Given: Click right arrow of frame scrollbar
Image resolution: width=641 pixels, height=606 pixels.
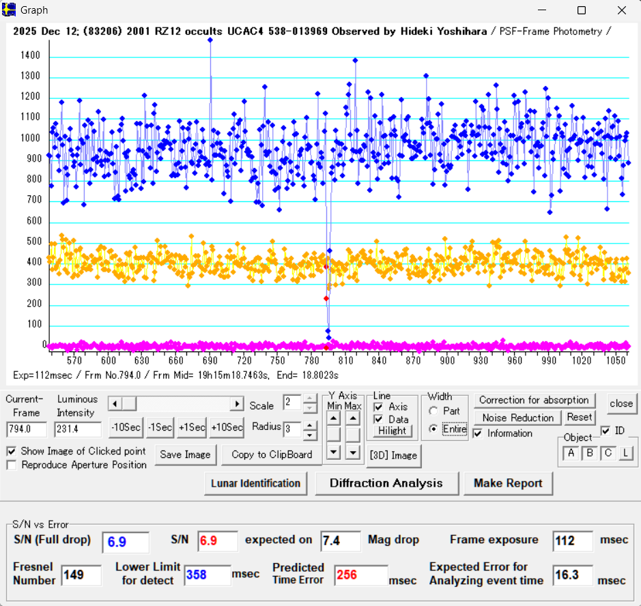Looking at the screenshot, I should pos(237,403).
